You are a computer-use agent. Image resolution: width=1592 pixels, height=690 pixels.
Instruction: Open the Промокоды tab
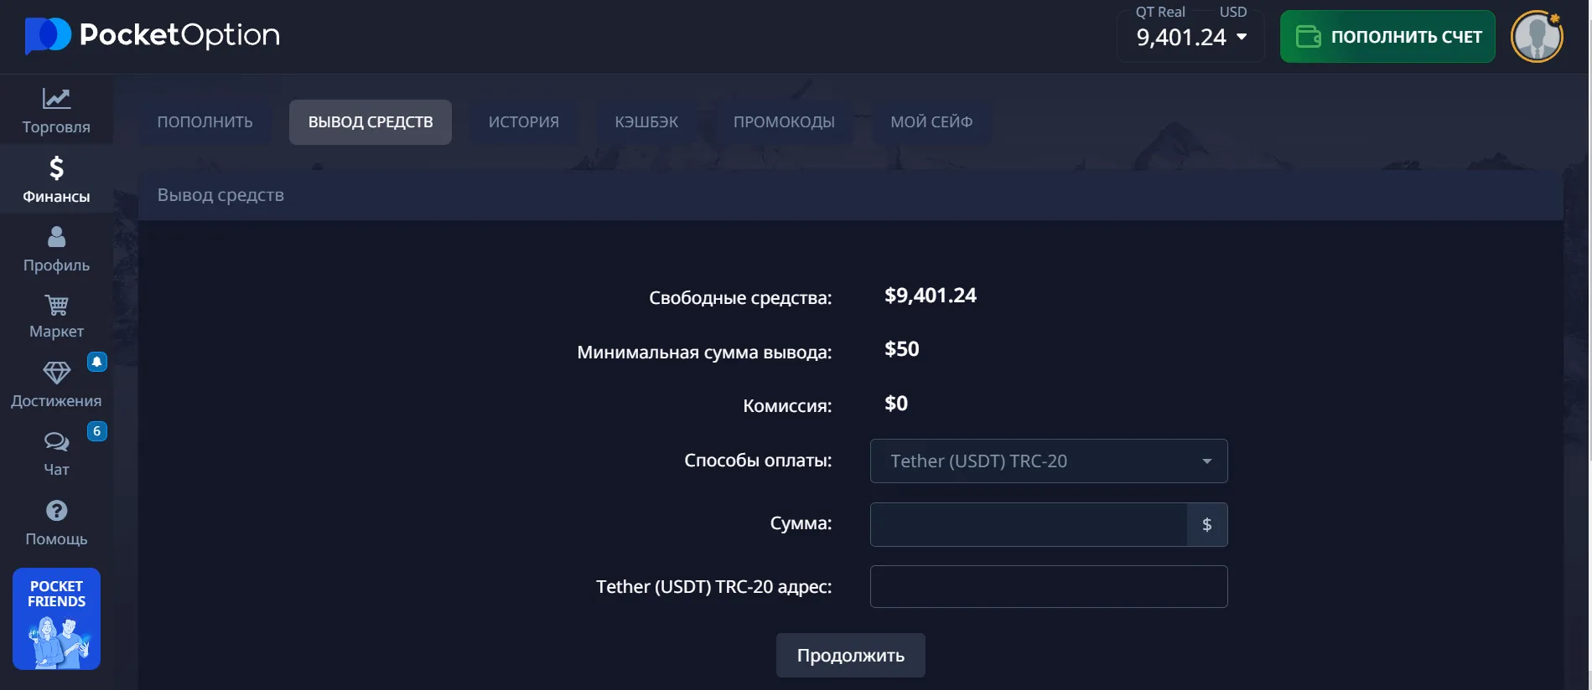pos(784,122)
